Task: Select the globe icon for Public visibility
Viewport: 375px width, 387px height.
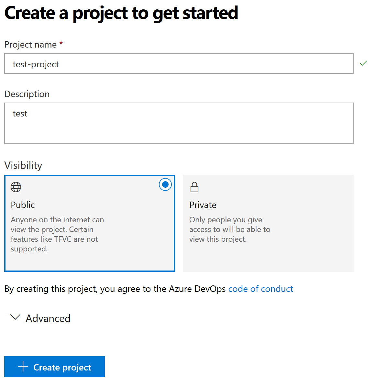Action: tap(16, 187)
